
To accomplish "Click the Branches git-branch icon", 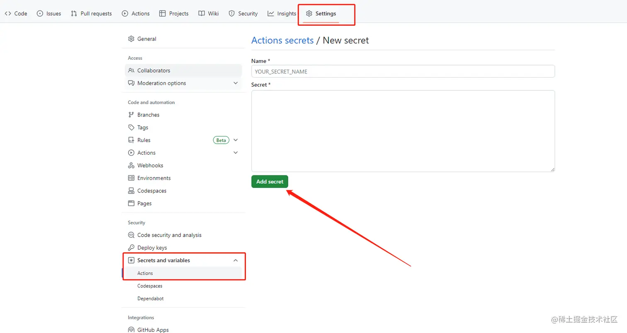I will [x=131, y=114].
